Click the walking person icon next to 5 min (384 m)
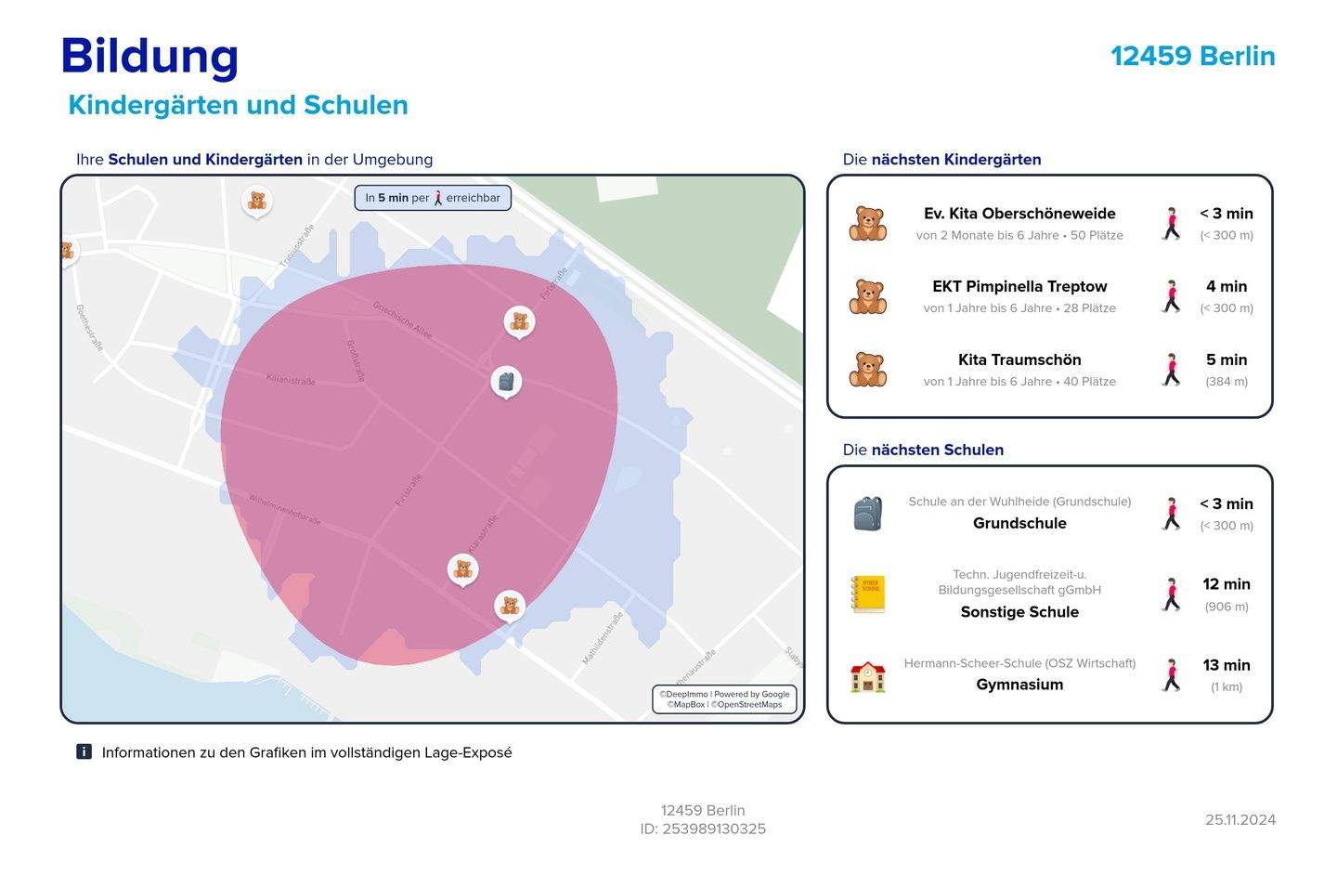This screenshot has height=875, width=1337. coord(1172,370)
